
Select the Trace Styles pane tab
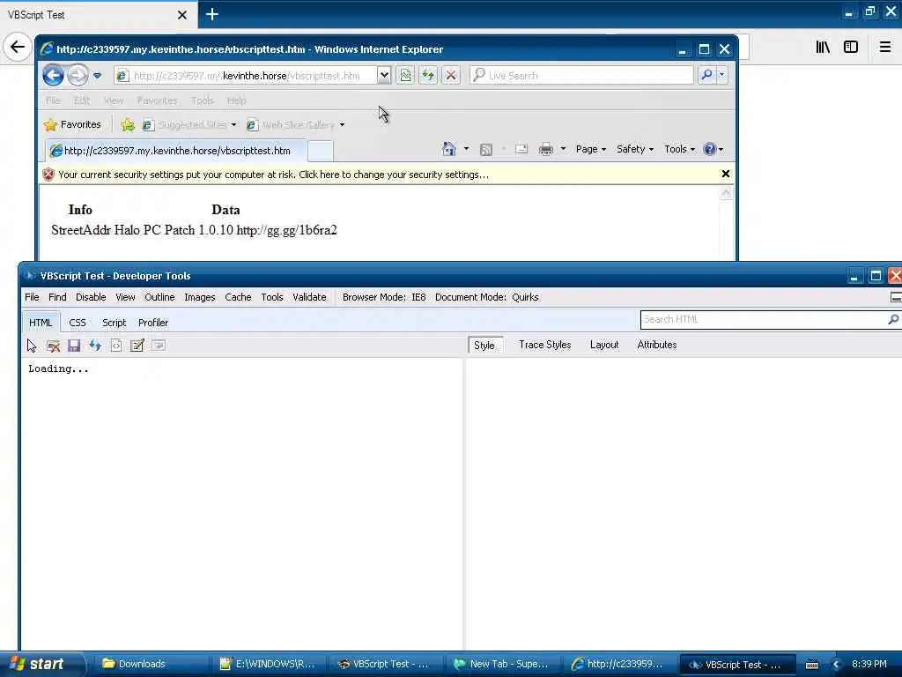(544, 345)
